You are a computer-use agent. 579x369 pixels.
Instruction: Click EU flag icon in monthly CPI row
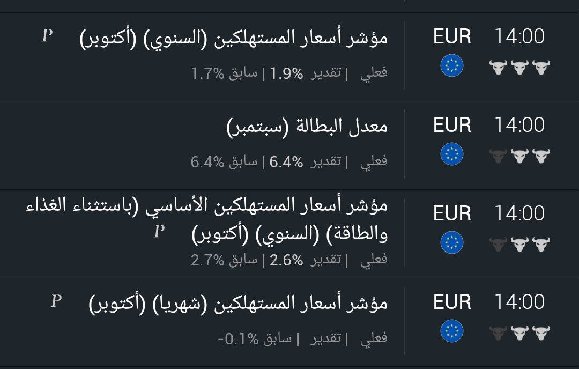click(x=451, y=331)
